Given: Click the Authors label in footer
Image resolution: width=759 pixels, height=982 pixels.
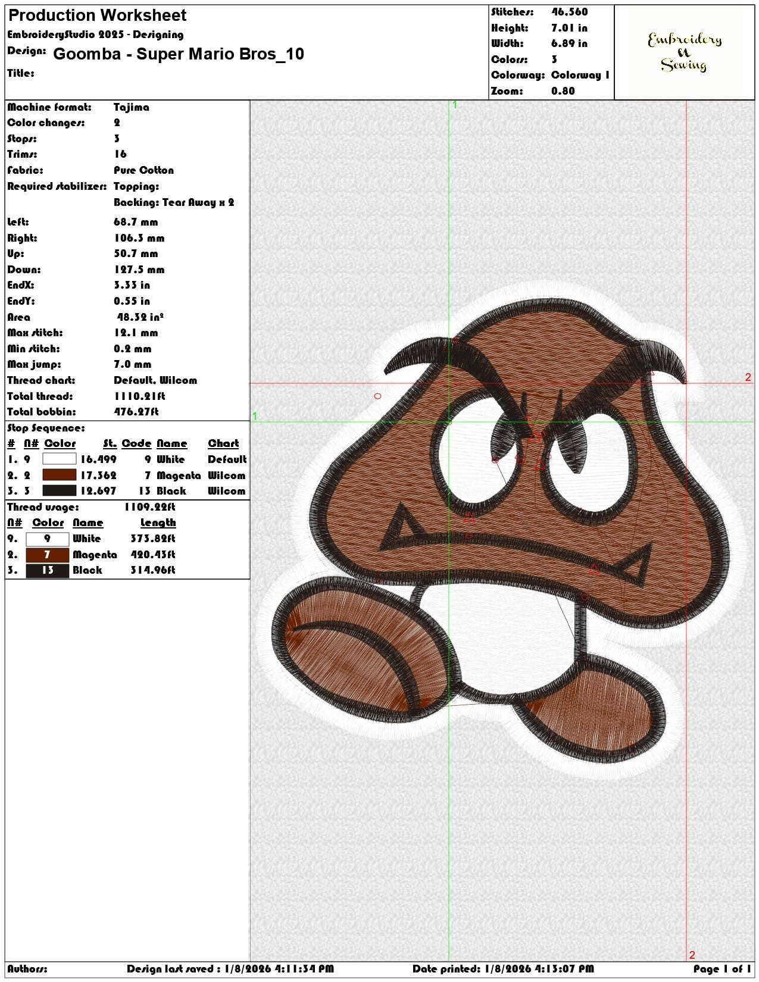Looking at the screenshot, I should (x=27, y=969).
